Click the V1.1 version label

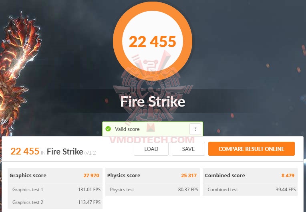[91, 153]
